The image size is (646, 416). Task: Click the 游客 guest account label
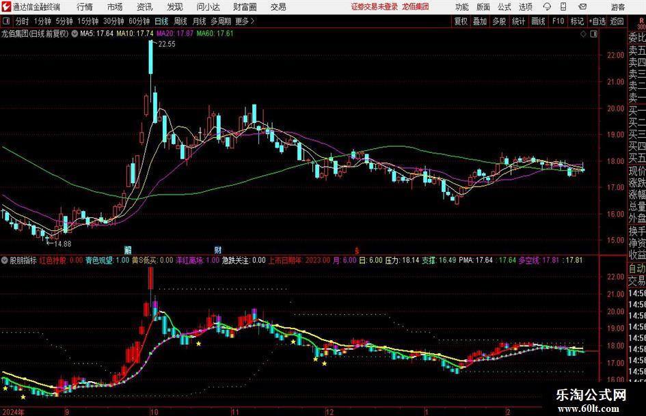click(x=617, y=7)
